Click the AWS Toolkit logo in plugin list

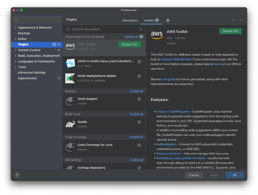click(x=70, y=46)
